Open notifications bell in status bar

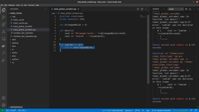pyautogui.click(x=196, y=110)
